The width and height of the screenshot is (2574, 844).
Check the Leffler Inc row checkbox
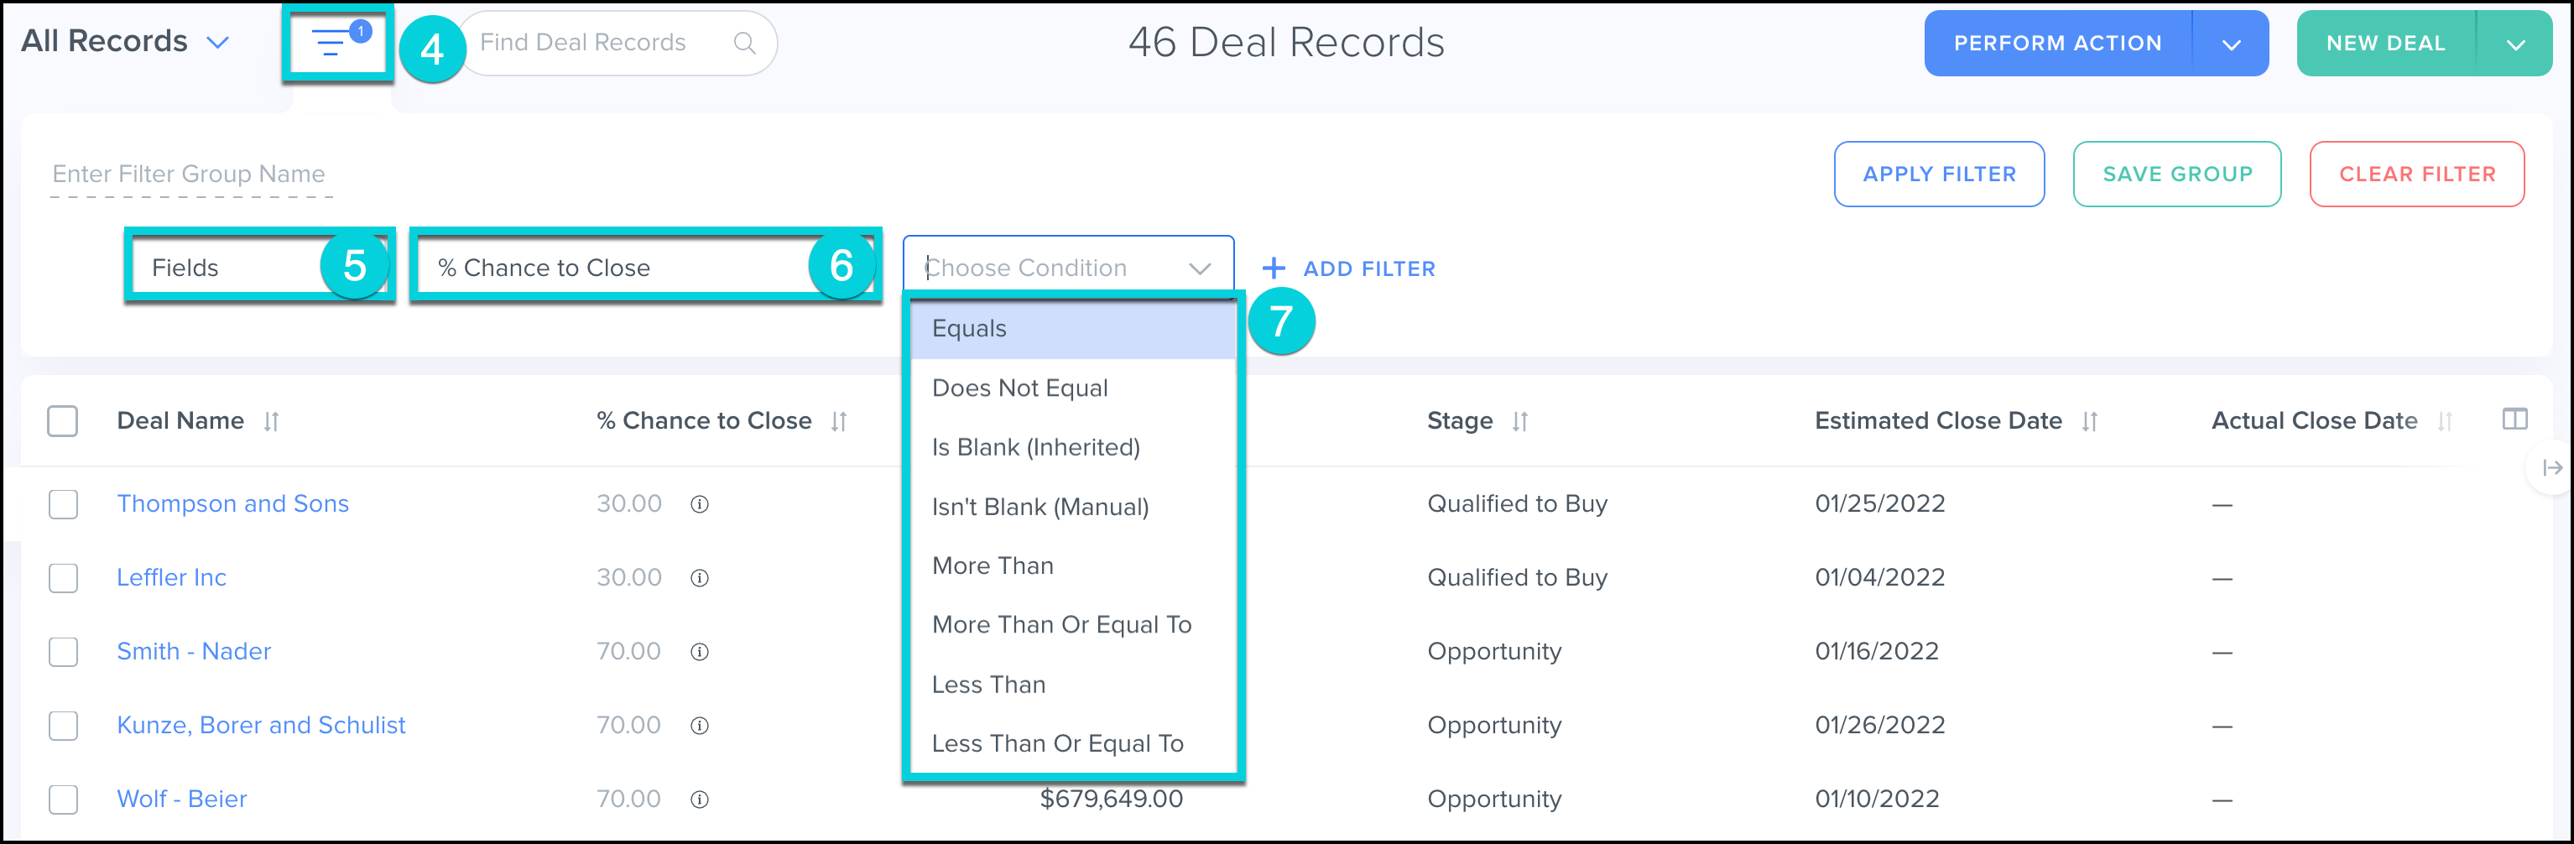pyautogui.click(x=63, y=578)
